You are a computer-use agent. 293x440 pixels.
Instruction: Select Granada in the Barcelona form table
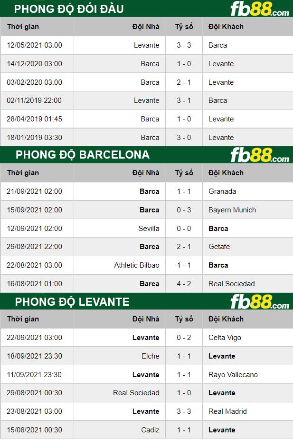point(222,191)
